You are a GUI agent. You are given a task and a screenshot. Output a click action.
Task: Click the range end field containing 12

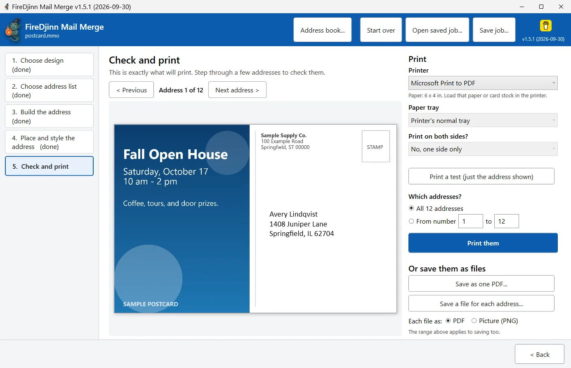[507, 221]
